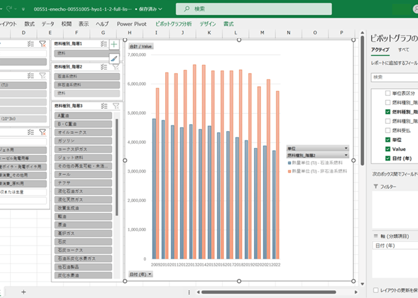Select 石油系燃料 in the 階層2 slicer
This screenshot has height=298, width=418.
click(x=87, y=76)
